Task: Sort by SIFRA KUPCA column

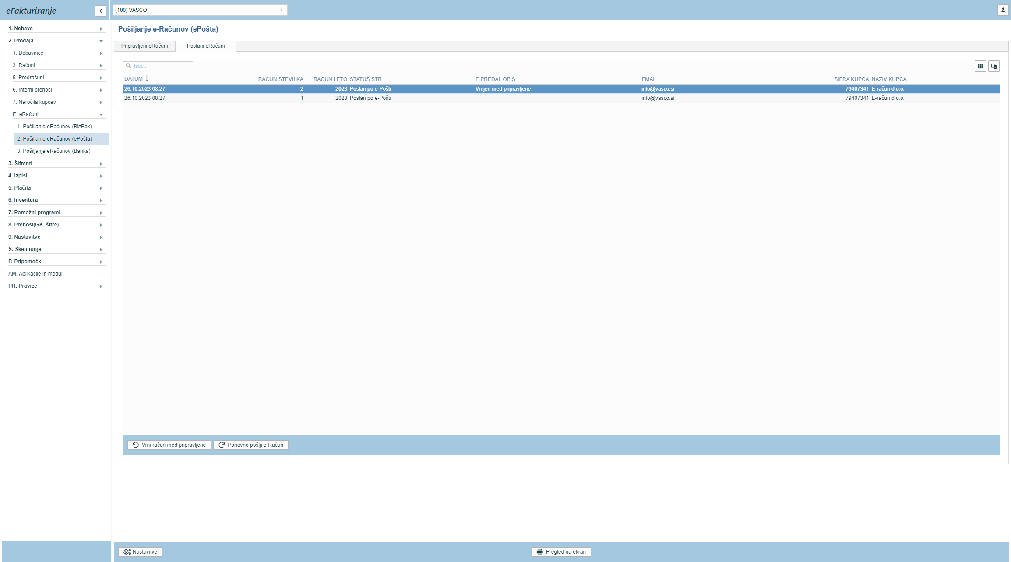Action: click(x=851, y=79)
